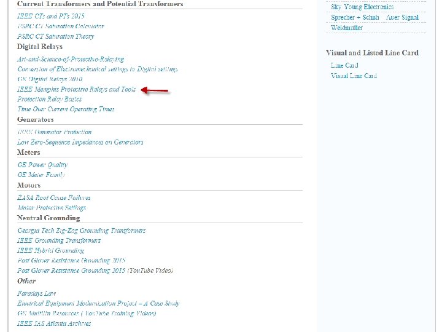Open Georgia Tech Zig-Zag Grounding Transformers link
The image size is (442, 332).
click(82, 231)
